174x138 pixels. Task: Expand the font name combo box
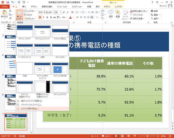pyautogui.click(x=54, y=12)
